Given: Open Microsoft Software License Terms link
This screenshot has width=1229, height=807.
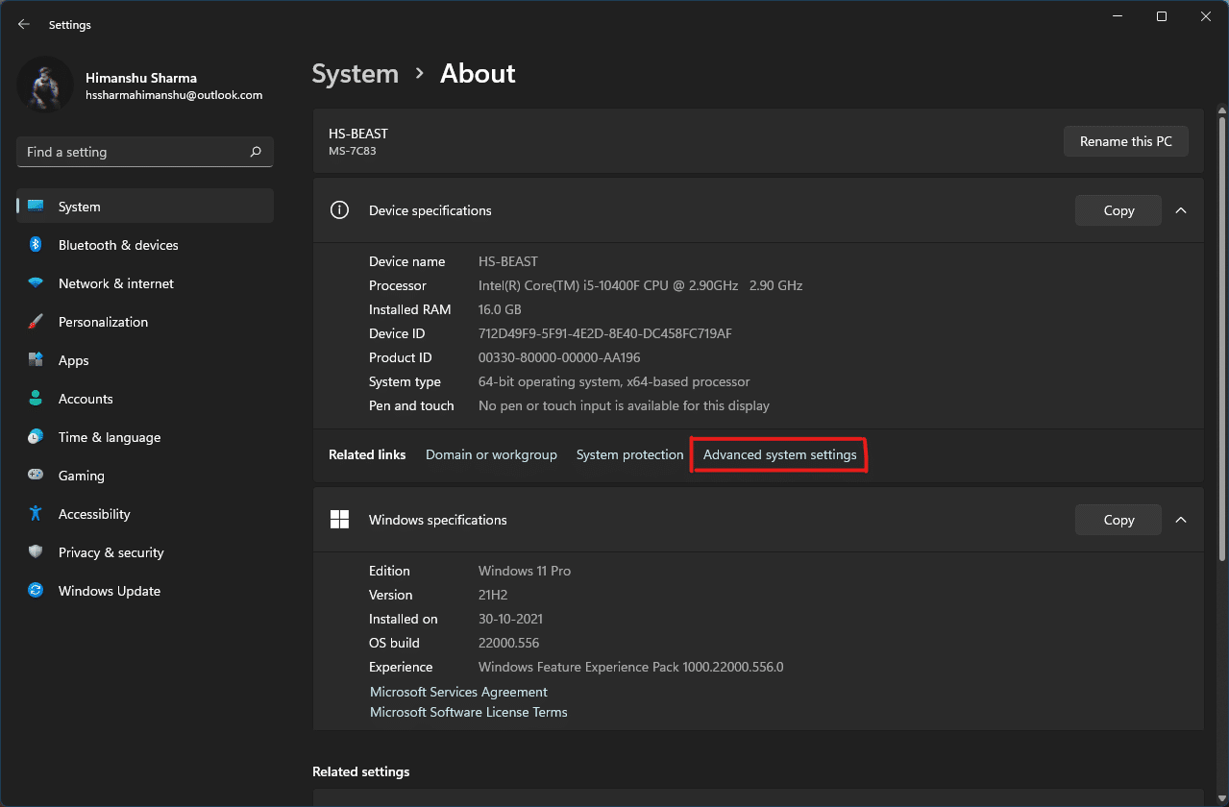Looking at the screenshot, I should click(x=469, y=712).
